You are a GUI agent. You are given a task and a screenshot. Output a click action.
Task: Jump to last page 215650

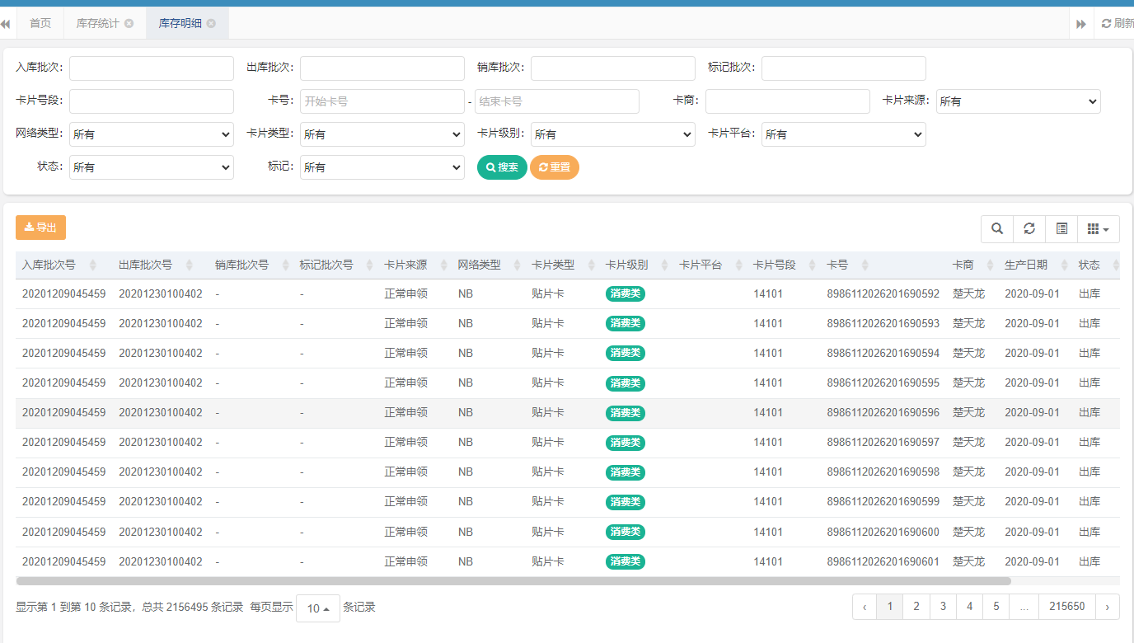click(x=1067, y=607)
